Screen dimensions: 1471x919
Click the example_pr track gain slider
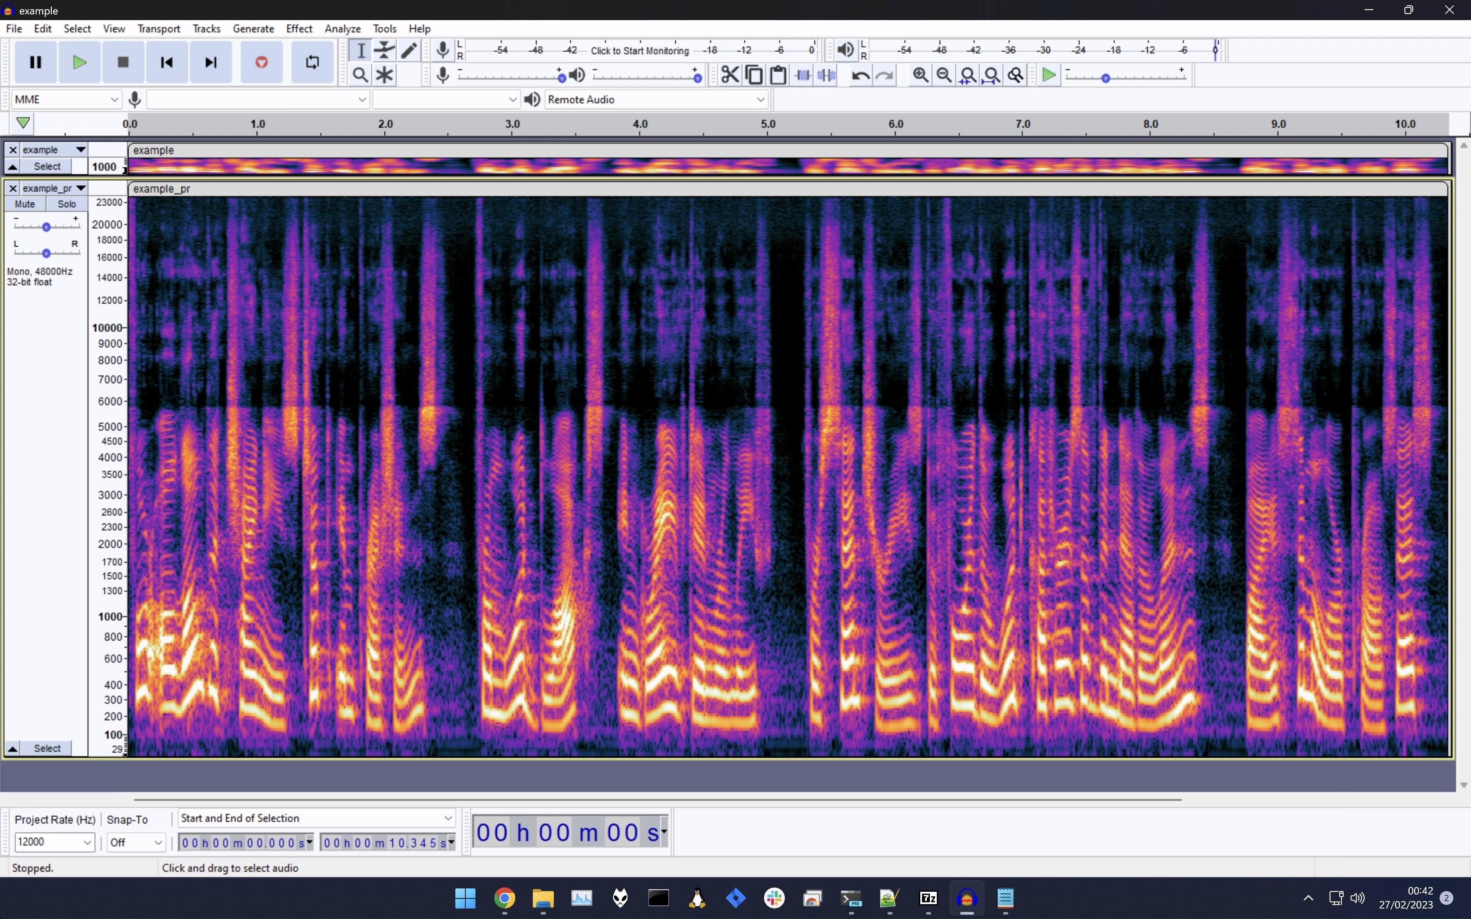pyautogui.click(x=46, y=227)
